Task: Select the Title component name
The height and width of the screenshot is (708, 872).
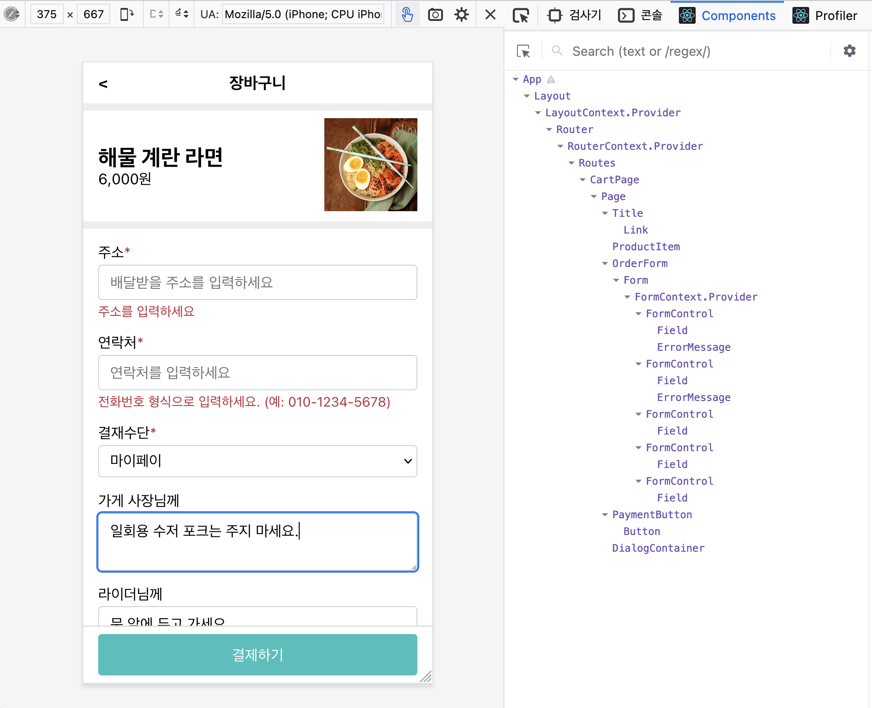Action: pos(627,213)
